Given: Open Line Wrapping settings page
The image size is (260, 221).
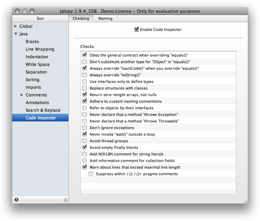Looking at the screenshot, I should point(40,49).
